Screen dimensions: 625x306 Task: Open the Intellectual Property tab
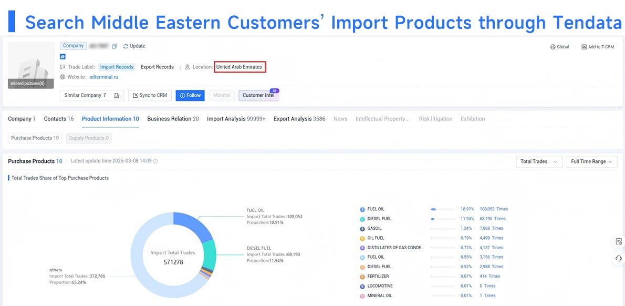(383, 119)
